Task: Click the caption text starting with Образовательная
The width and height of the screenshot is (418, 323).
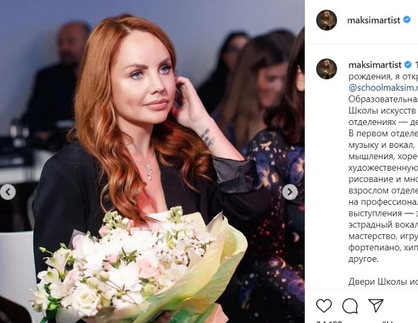Action: coord(383,99)
